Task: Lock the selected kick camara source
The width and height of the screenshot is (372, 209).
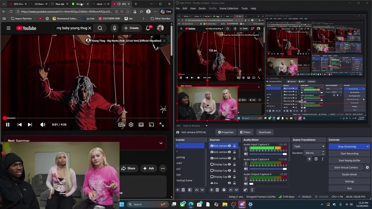Action: 234,146
